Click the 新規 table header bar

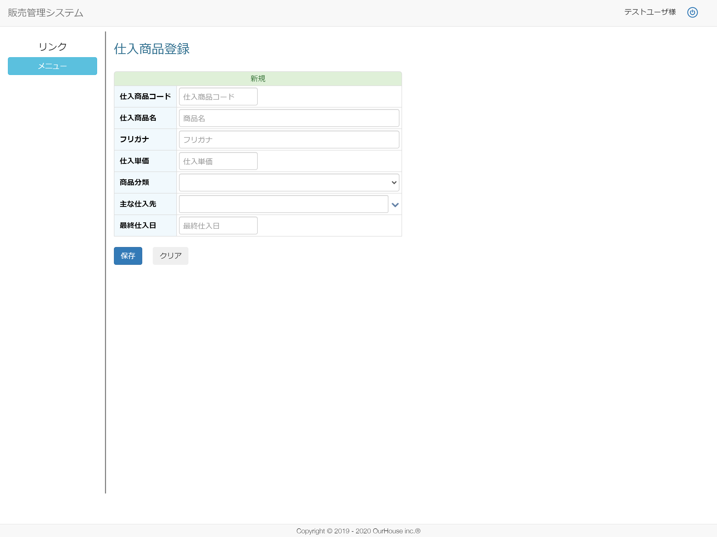click(x=258, y=78)
